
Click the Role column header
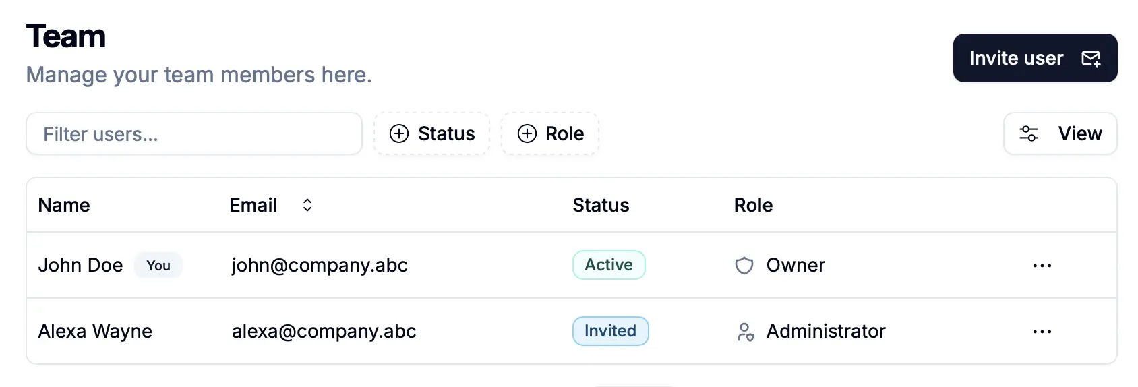753,206
